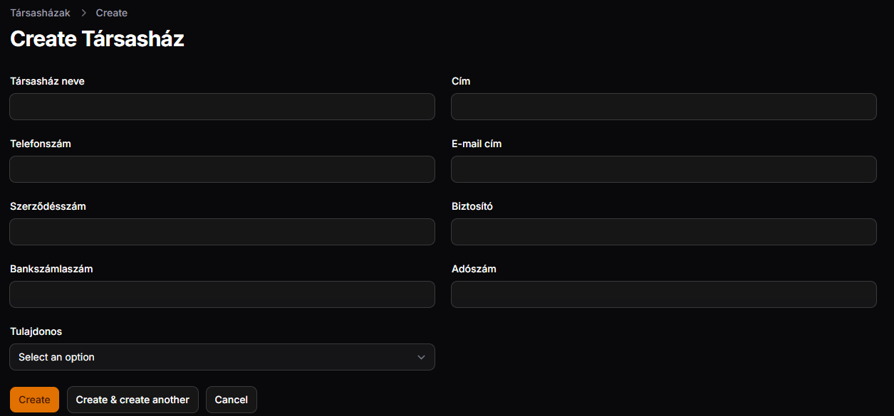The width and height of the screenshot is (894, 416).
Task: Click the Társasház neve field label
Action: tap(47, 81)
